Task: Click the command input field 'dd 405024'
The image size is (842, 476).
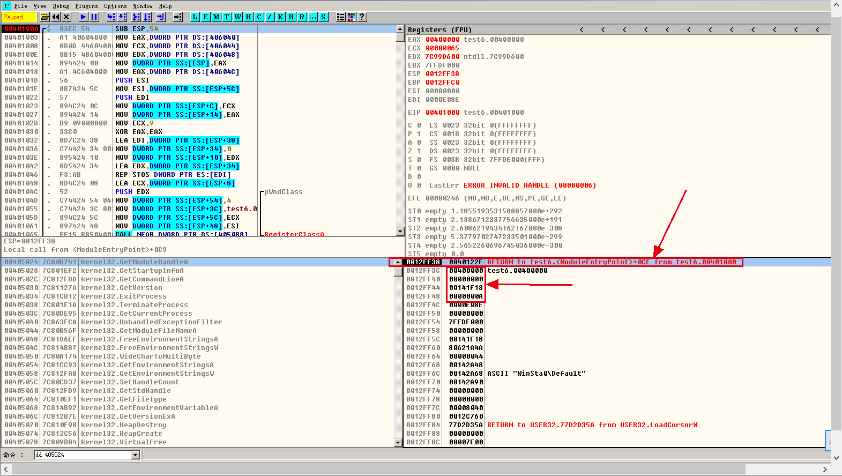Action: click(83, 455)
